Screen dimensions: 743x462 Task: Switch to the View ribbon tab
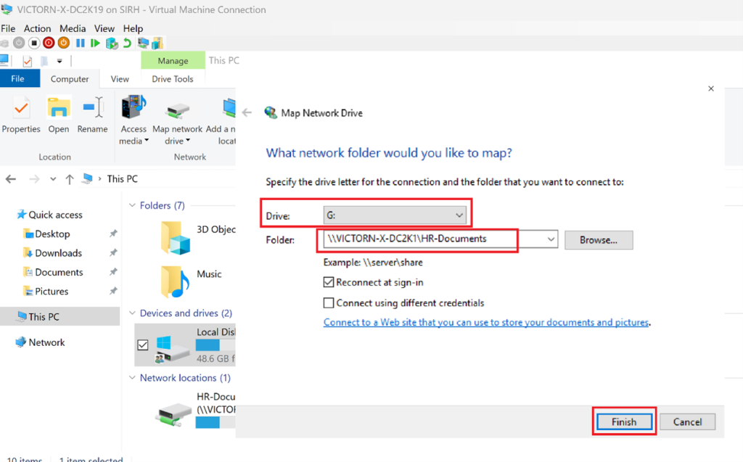(120, 79)
